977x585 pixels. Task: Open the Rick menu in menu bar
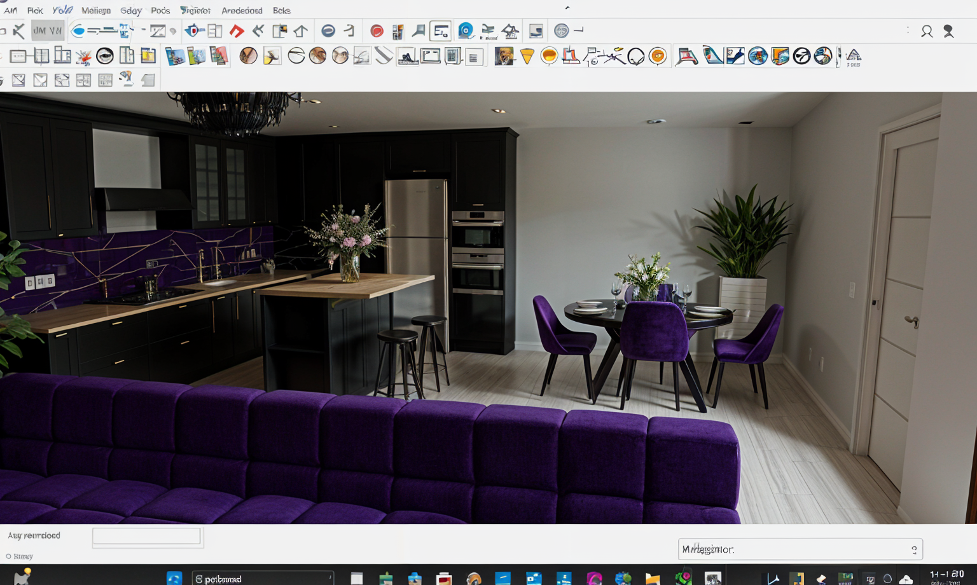35,11
